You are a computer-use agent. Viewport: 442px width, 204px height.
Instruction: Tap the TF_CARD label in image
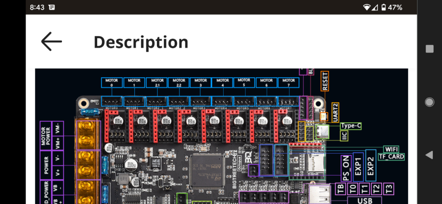tap(392, 157)
